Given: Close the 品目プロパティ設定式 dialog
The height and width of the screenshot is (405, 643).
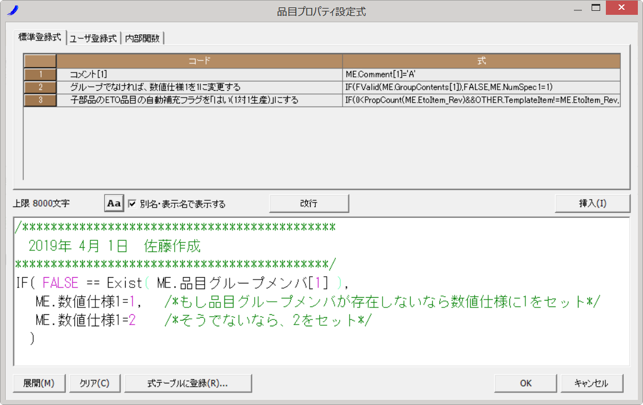Looking at the screenshot, I should tap(621, 7).
